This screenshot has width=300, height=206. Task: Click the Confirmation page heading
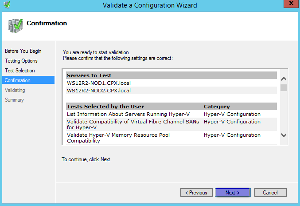(x=47, y=23)
